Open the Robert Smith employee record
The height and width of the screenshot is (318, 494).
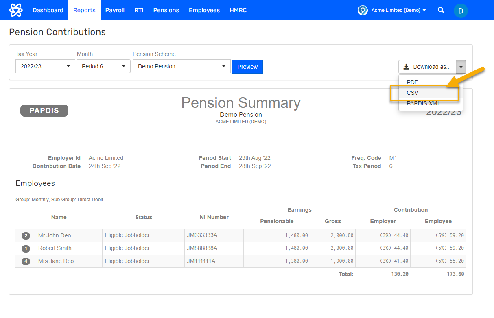pos(54,248)
